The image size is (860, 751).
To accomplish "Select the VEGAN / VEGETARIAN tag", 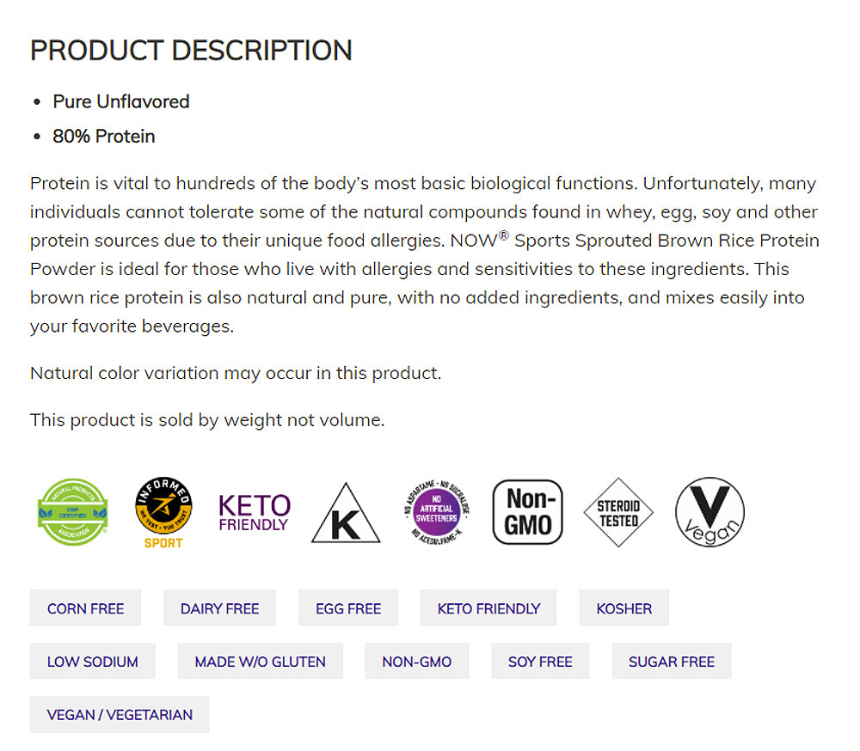I will click(x=119, y=714).
